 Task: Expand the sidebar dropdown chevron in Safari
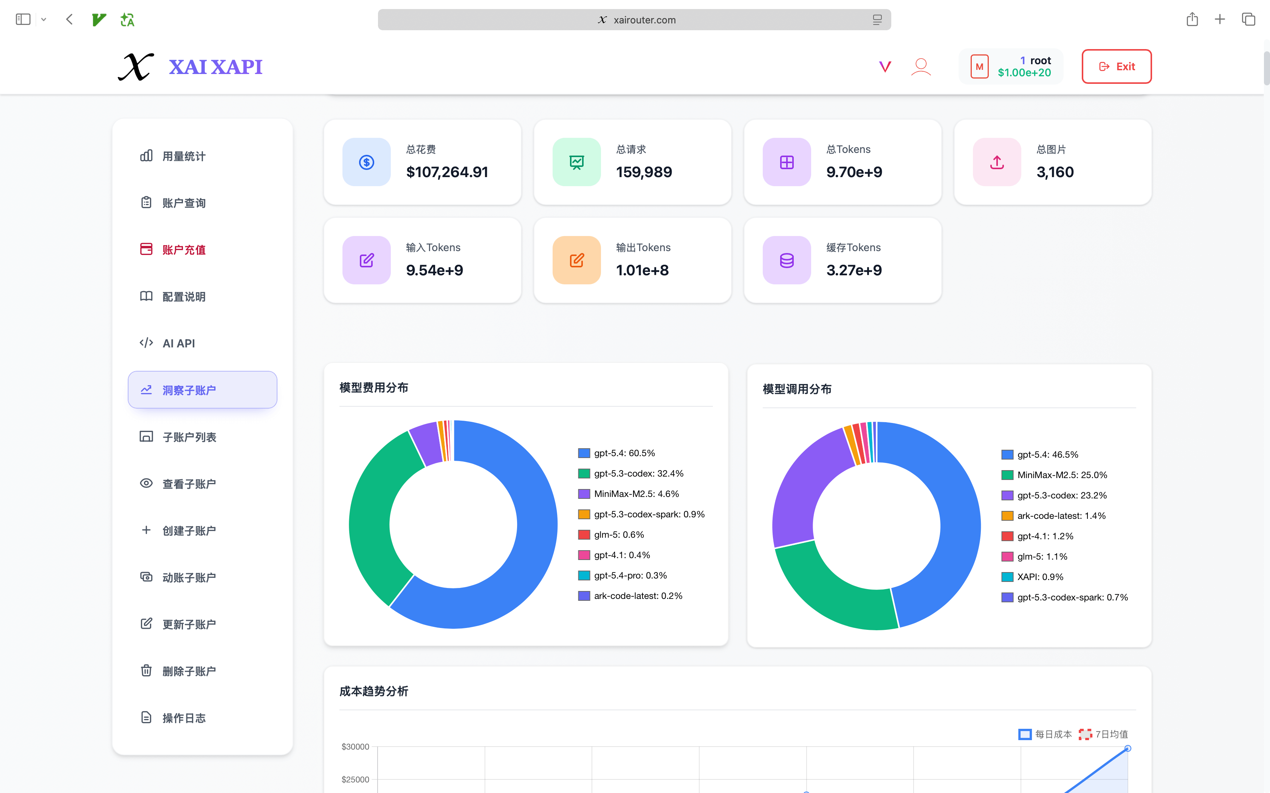tap(44, 20)
